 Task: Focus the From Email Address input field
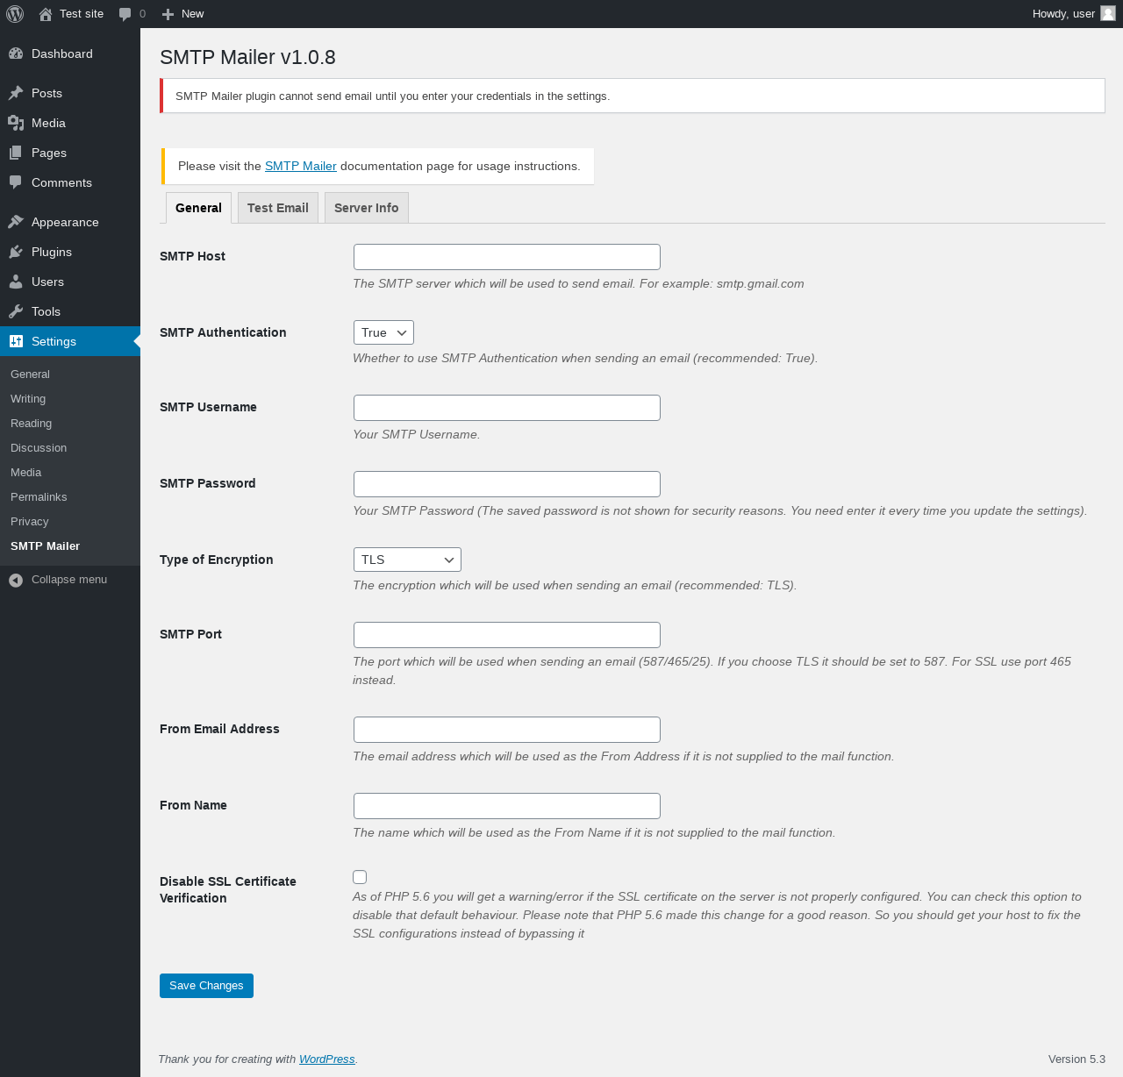click(x=507, y=730)
